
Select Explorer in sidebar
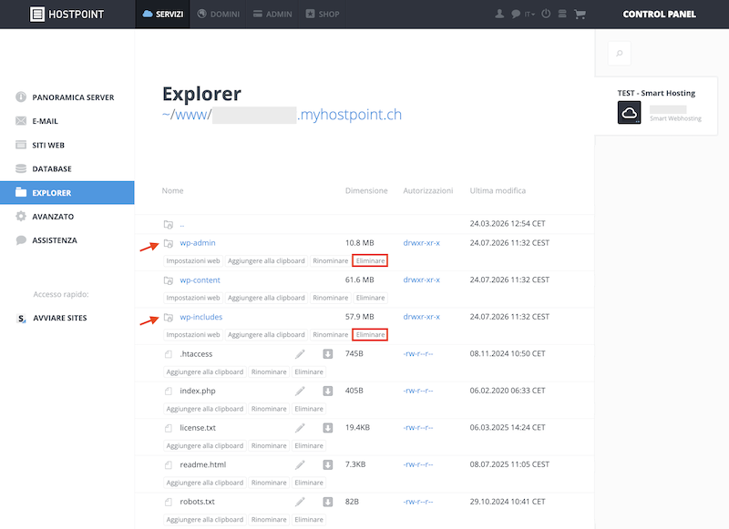[67, 193]
